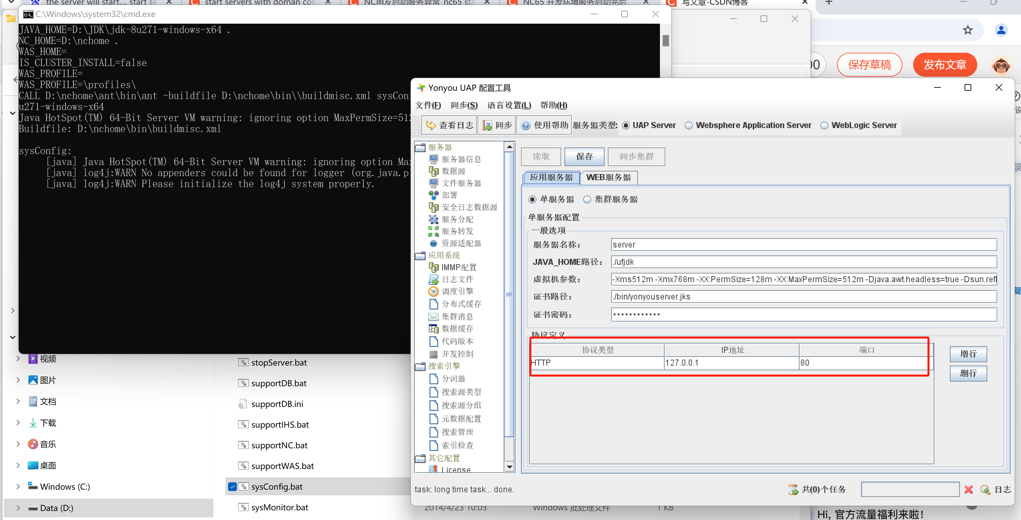
Task: Click the red X cancel task icon
Action: [x=969, y=490]
